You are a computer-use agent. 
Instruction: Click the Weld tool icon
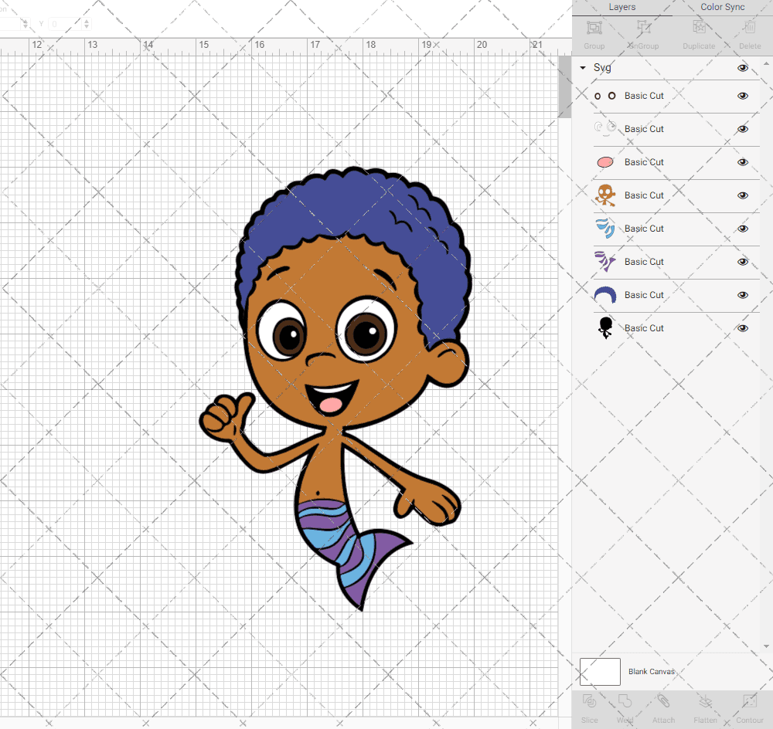(625, 701)
